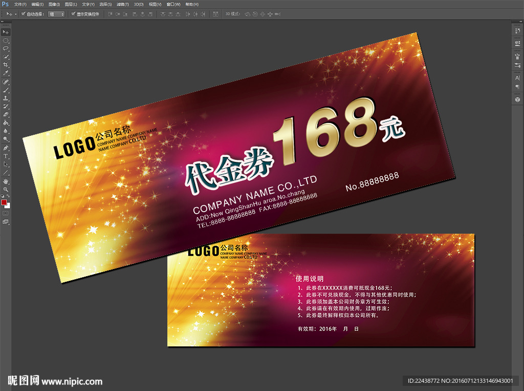Select the Brush tool
This screenshot has height=391, width=524.
click(6, 90)
